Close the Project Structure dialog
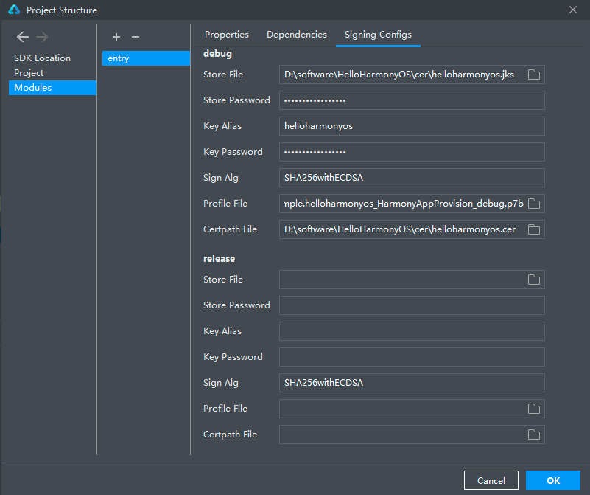Screen dimensions: 590x495 click(x=573, y=10)
